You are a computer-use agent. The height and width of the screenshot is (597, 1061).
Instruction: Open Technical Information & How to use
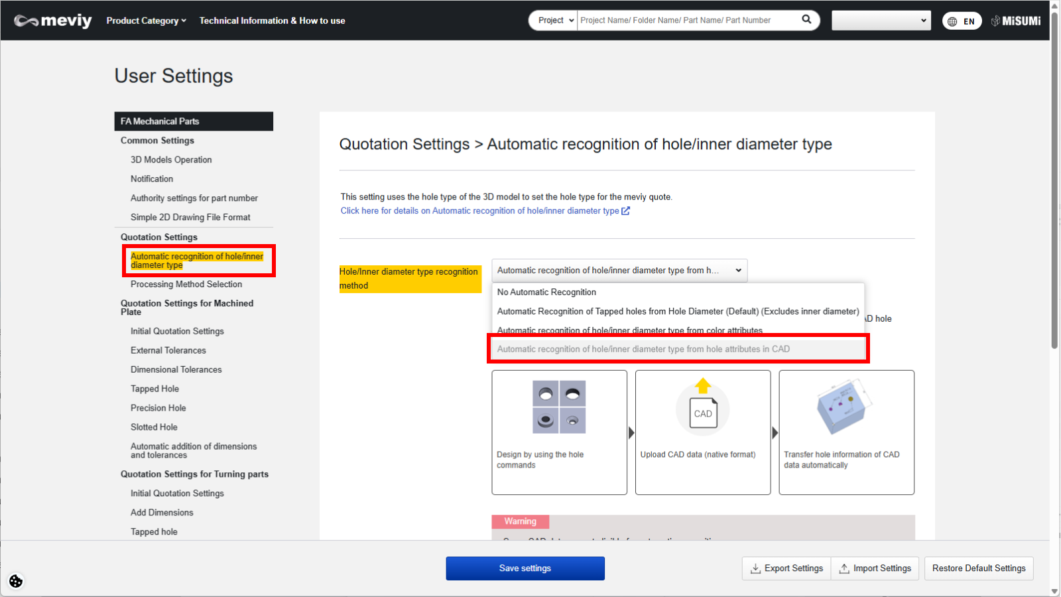272,21
